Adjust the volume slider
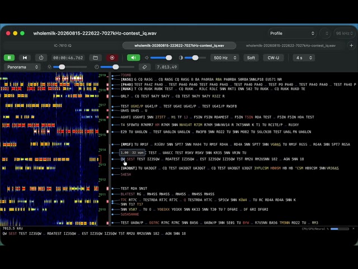The image size is (358, 269). [161, 58]
